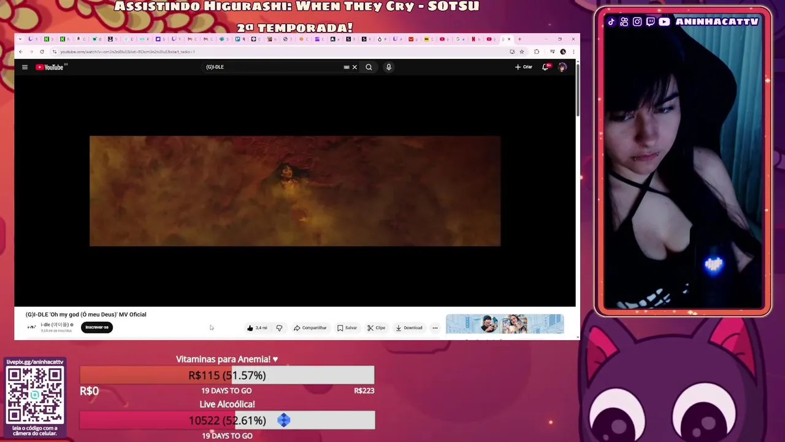Open the YouTube account avatar menu

(562, 67)
